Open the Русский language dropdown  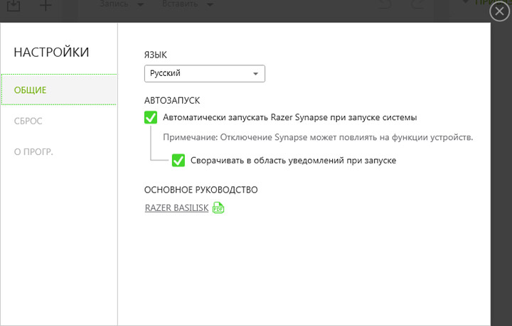[x=205, y=73]
